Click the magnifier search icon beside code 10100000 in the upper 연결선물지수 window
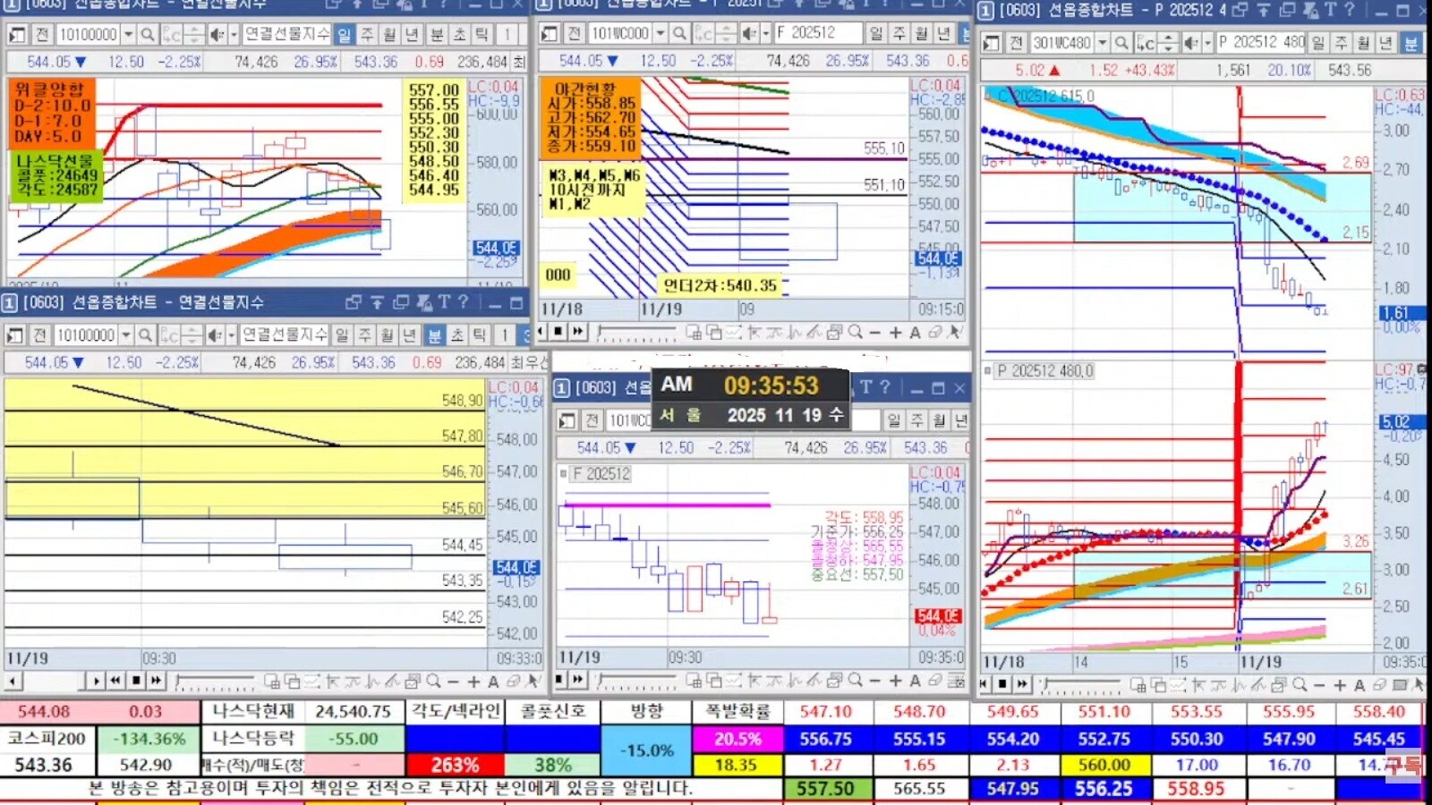This screenshot has height=805, width=1432. click(x=148, y=35)
